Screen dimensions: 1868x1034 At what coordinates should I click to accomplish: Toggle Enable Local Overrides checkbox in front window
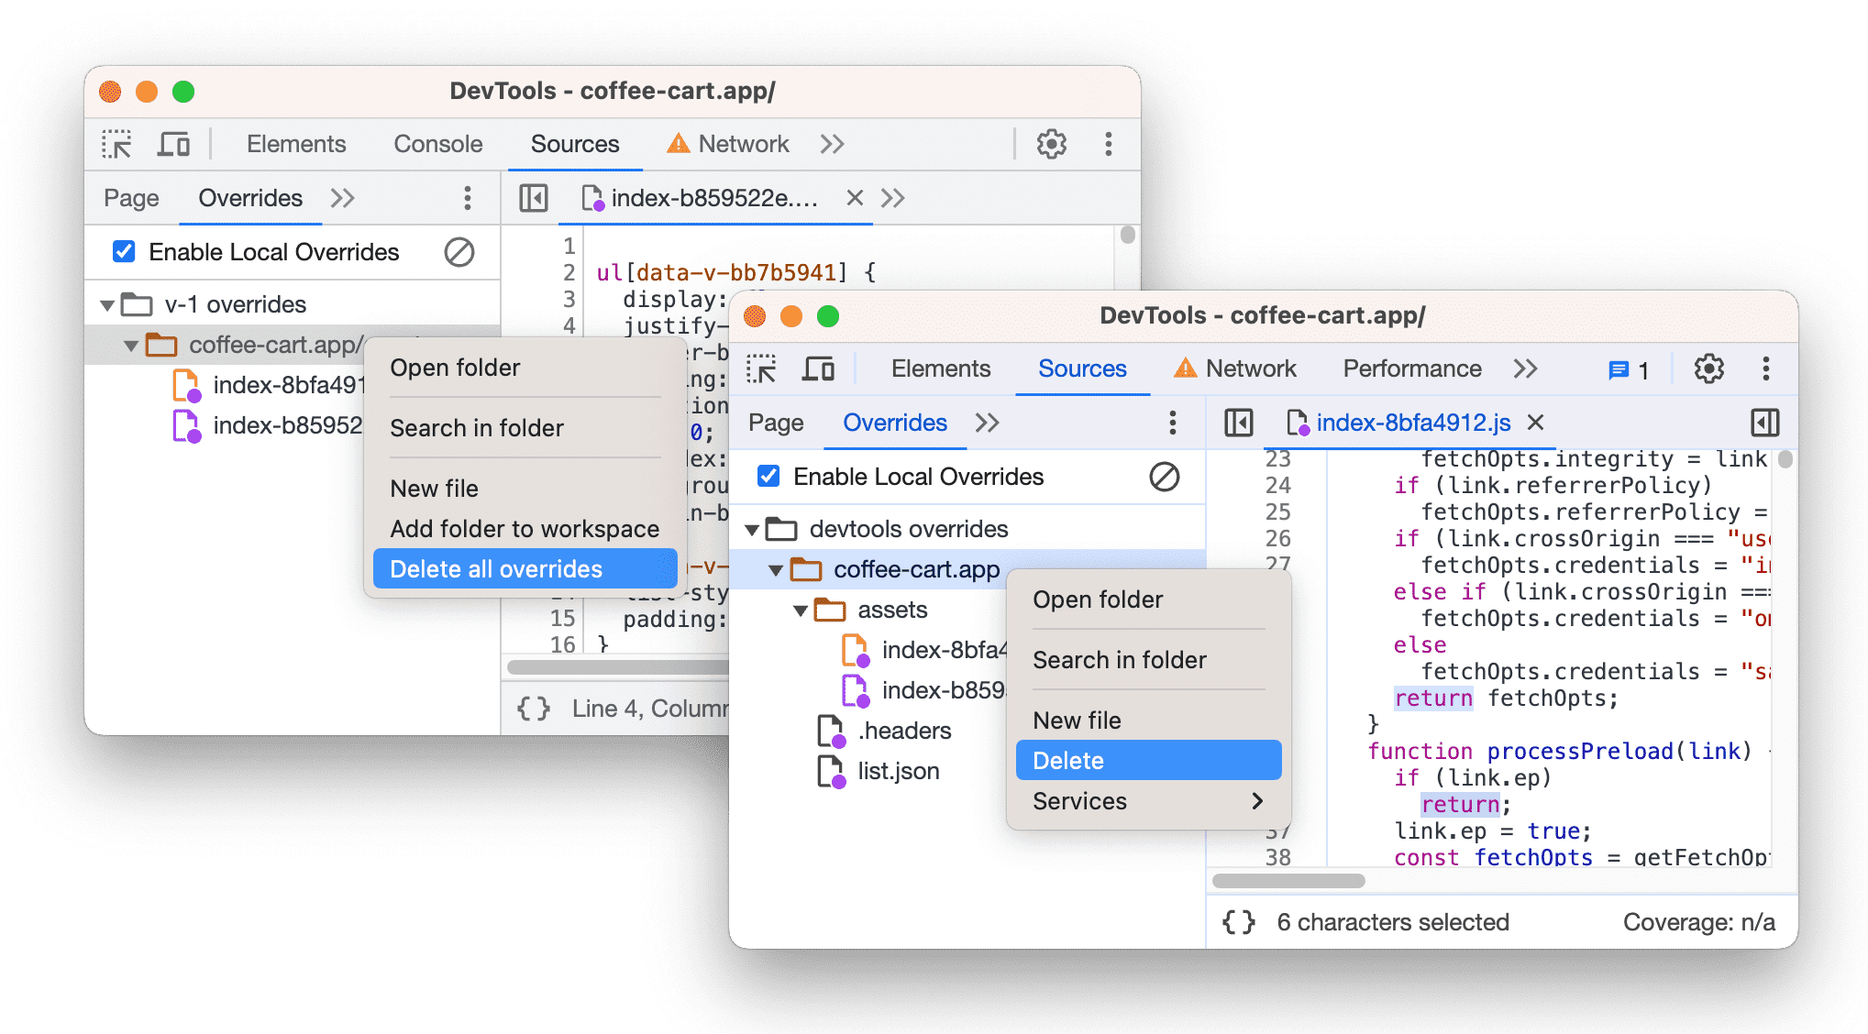[767, 477]
